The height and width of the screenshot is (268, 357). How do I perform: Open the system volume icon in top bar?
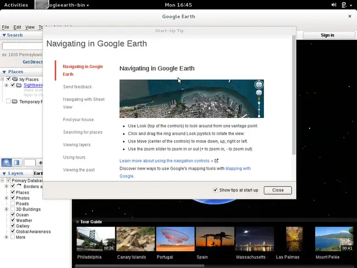[334, 5]
